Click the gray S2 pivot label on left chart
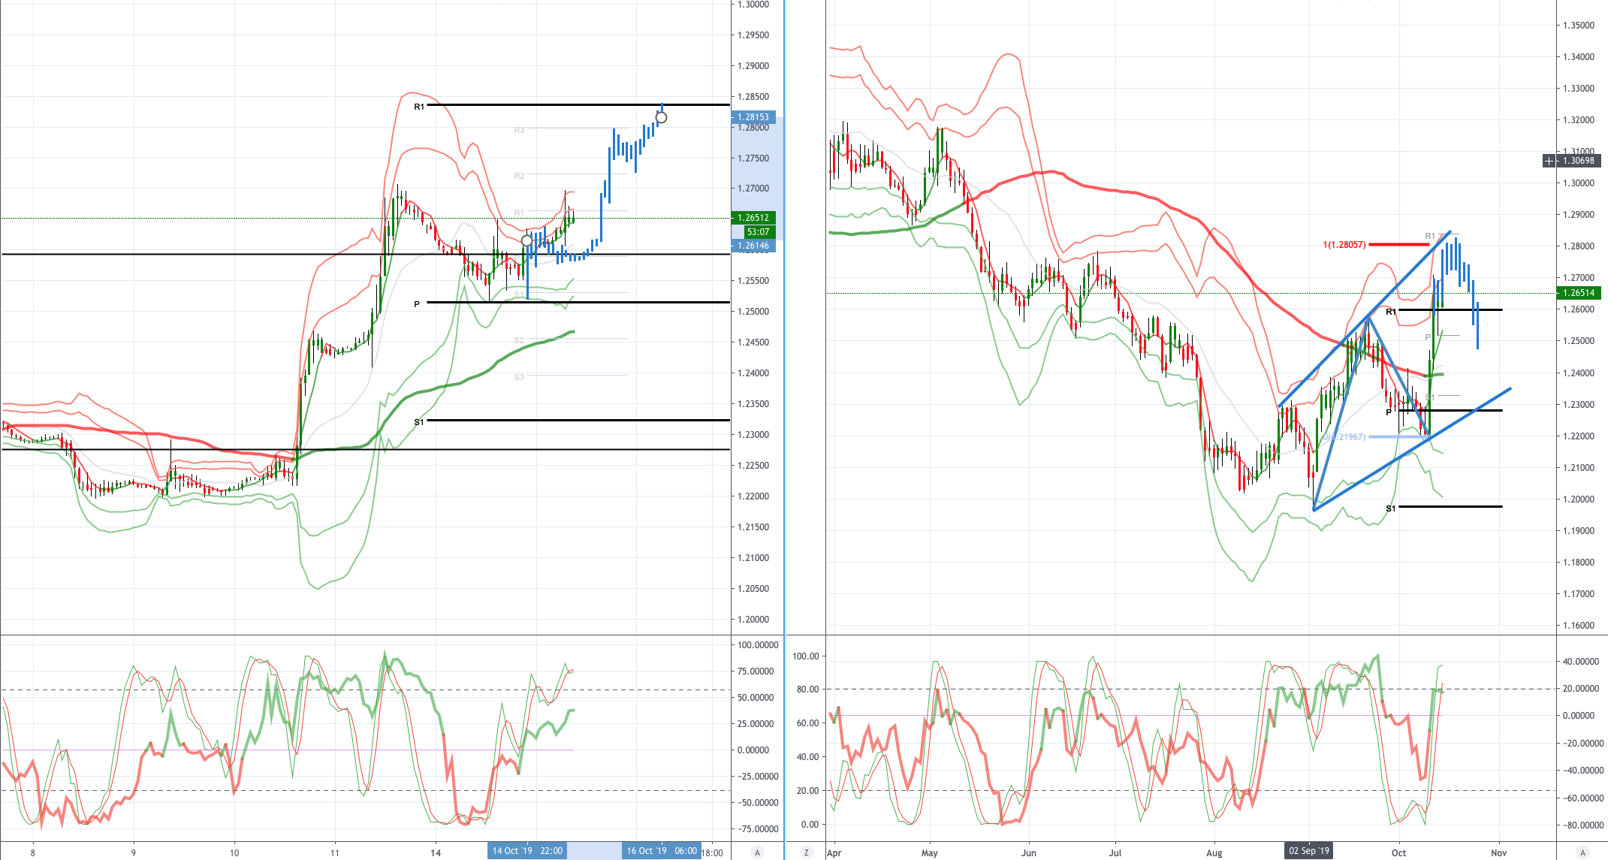 pyautogui.click(x=519, y=340)
